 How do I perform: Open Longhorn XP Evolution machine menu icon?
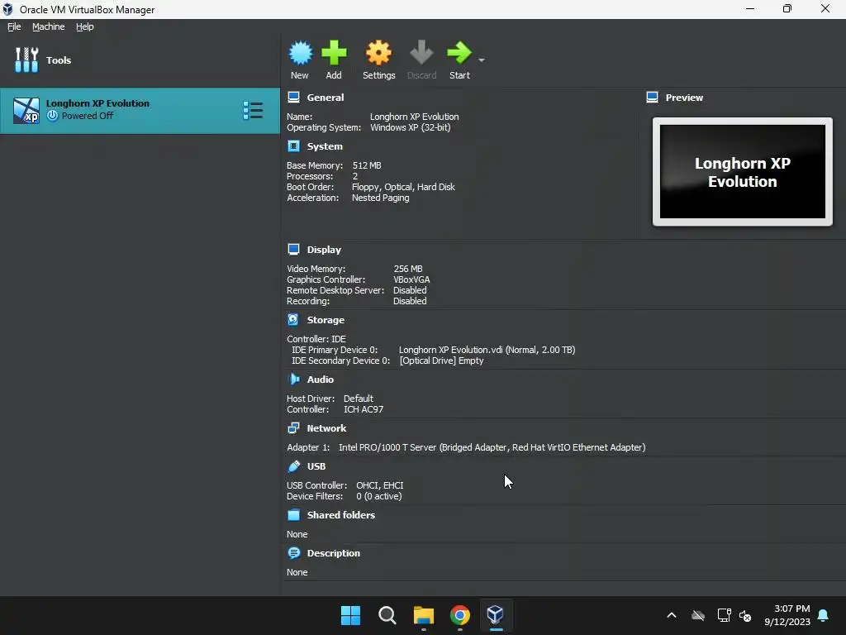[x=253, y=111]
